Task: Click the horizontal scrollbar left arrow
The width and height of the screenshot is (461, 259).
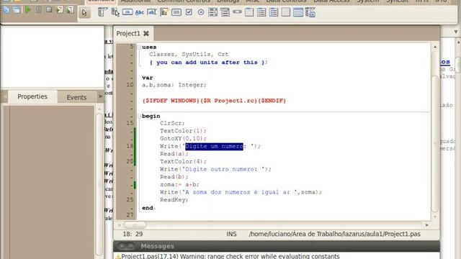Action: click(119, 225)
